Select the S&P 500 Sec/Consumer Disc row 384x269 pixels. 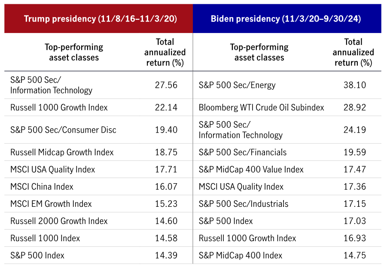coord(63,130)
